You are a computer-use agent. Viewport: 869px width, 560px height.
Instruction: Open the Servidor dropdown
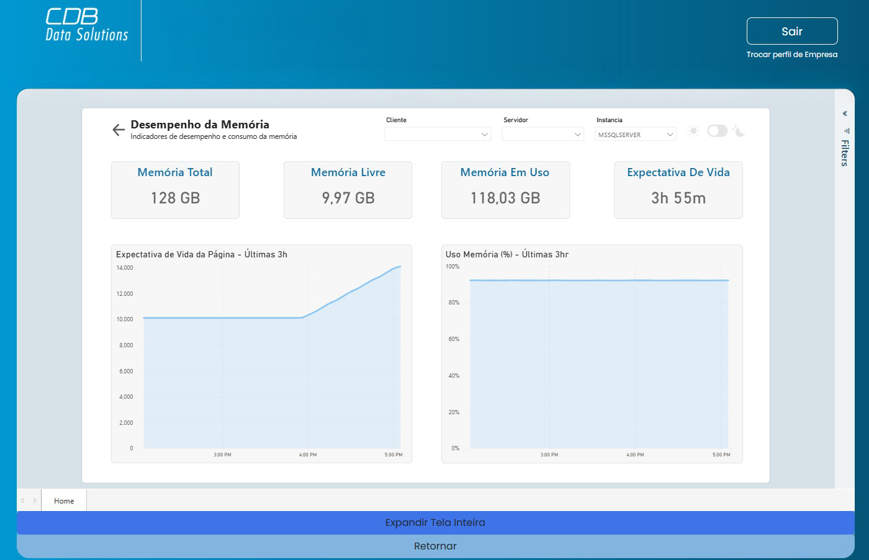click(x=543, y=135)
